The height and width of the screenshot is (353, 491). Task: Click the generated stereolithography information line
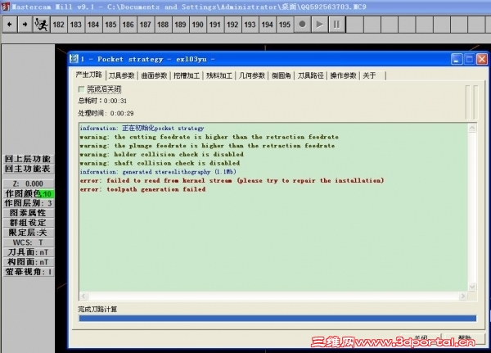coord(158,172)
